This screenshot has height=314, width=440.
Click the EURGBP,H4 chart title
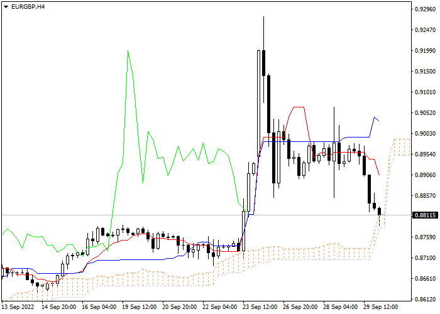tap(28, 7)
